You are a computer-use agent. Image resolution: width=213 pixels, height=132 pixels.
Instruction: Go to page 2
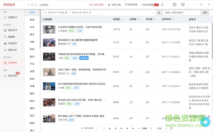(x=110, y=128)
